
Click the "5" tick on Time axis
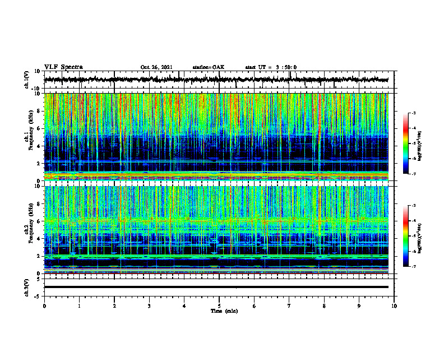219,306
